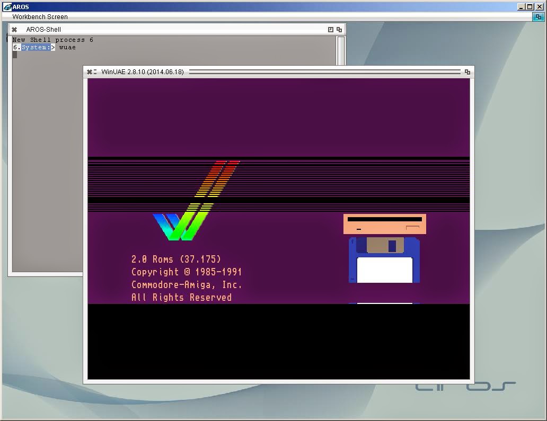The image size is (547, 421).
Task: Click the Workbench Screen title bar text
Action: (40, 17)
